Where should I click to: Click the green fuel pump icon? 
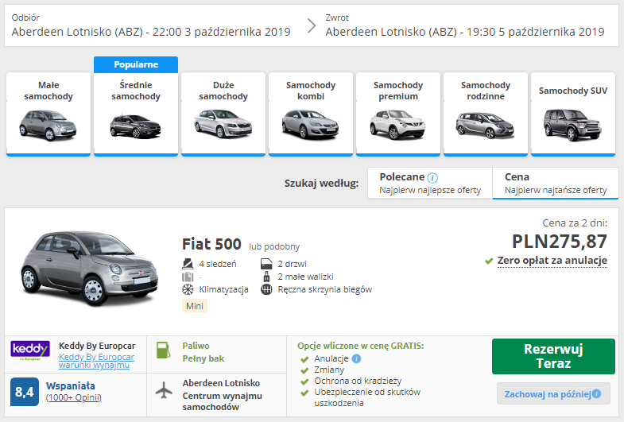(163, 350)
